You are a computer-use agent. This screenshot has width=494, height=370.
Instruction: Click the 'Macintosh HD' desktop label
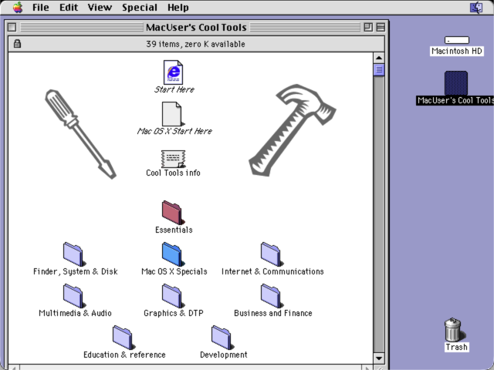pos(456,51)
